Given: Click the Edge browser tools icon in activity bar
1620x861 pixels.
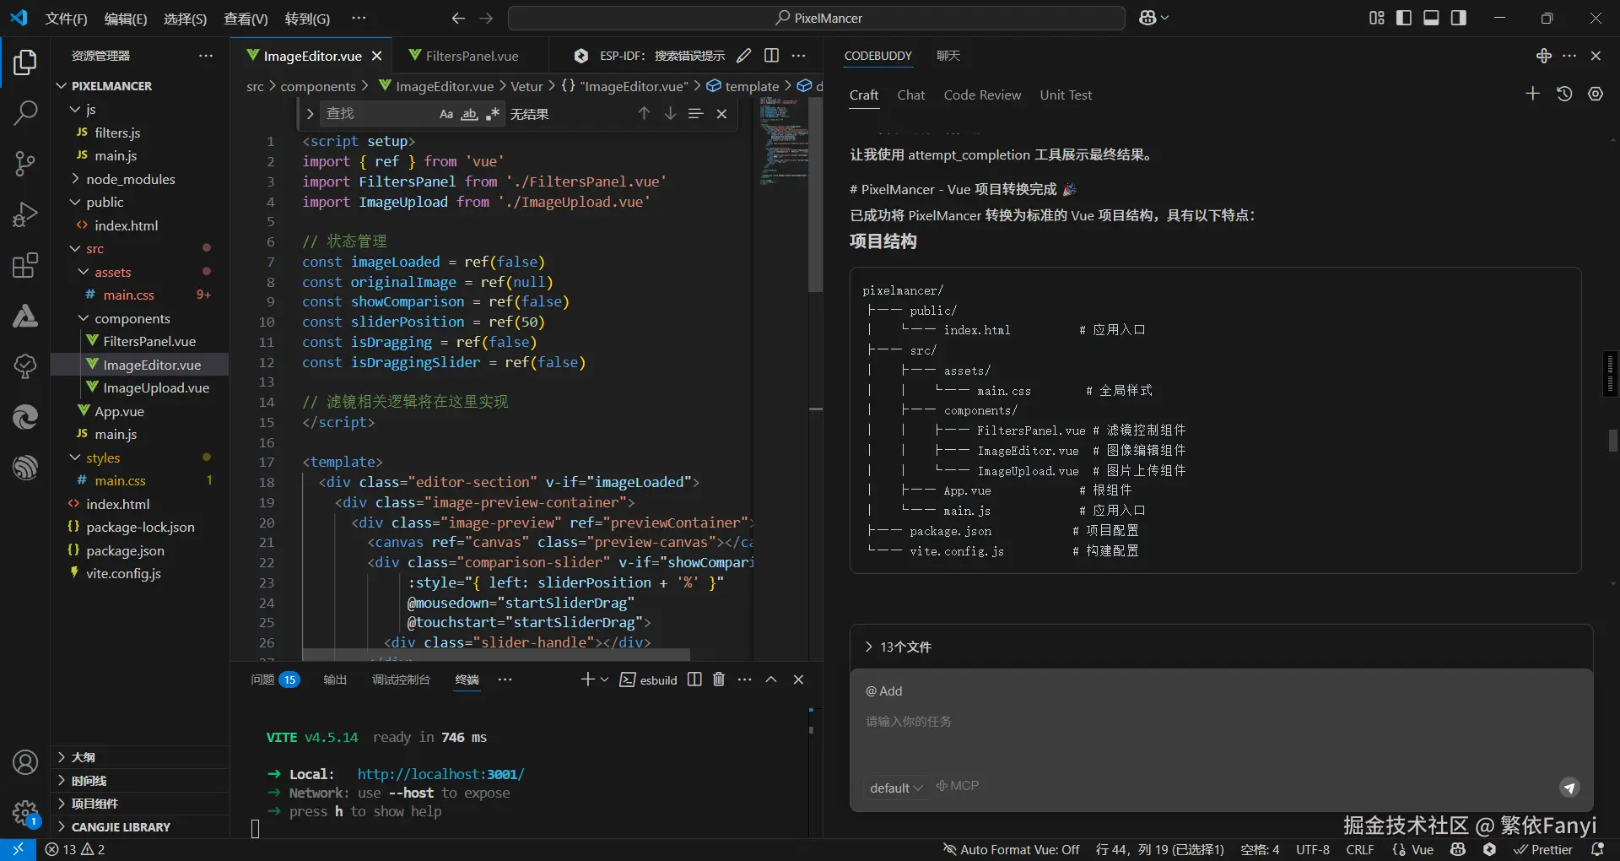Looking at the screenshot, I should (25, 417).
